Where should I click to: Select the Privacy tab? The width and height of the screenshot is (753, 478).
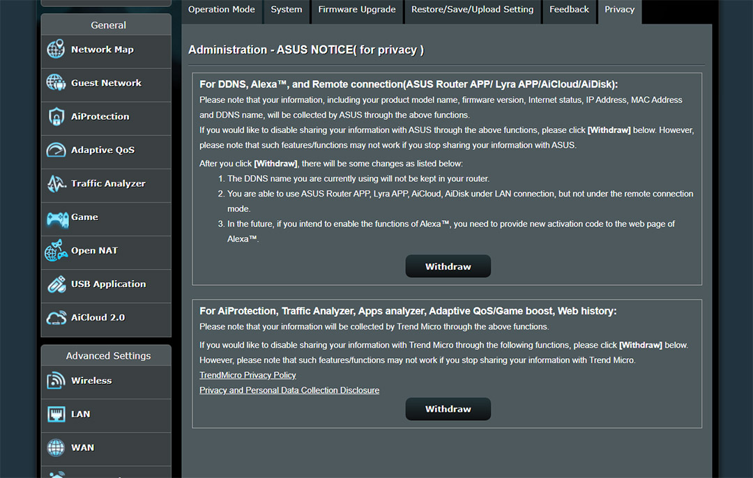tap(620, 11)
